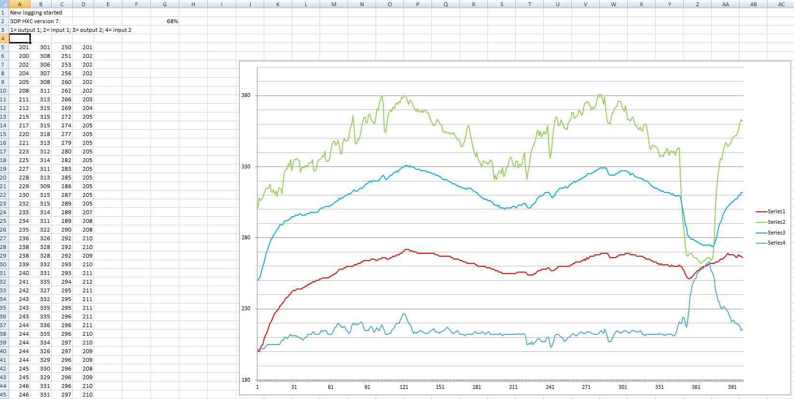The image size is (794, 399).
Task: Click the Series2 legend entry
Action: click(770, 222)
